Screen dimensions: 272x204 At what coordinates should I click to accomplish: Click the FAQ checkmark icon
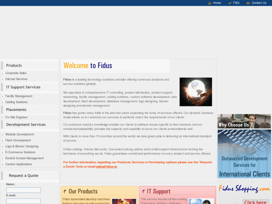click(x=230, y=3)
